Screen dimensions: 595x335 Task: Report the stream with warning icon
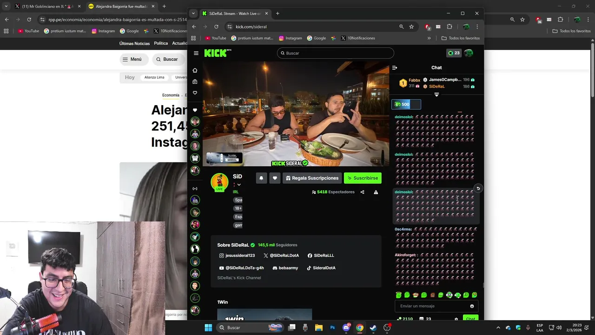[x=376, y=192]
